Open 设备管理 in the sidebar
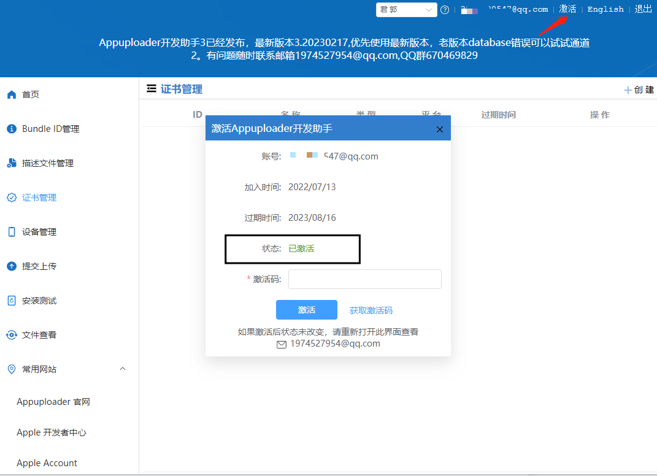The image size is (657, 476). point(39,232)
